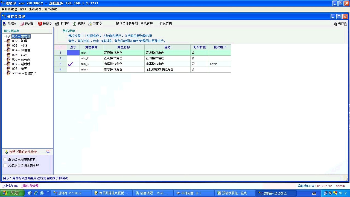The width and height of the screenshot is (350, 197).
Task: Click the 刷新 (Refresh) toolbar icon
Action: tap(74, 24)
